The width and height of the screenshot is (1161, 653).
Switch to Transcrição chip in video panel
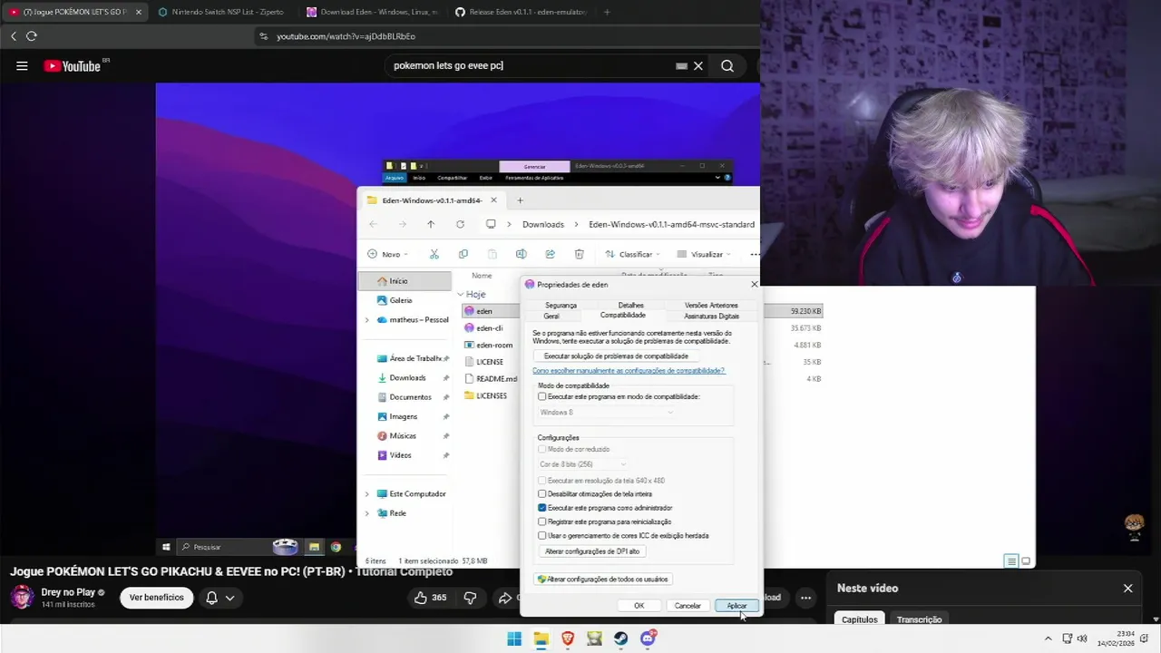(x=919, y=619)
